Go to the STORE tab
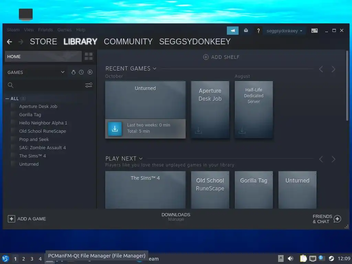 [44, 42]
